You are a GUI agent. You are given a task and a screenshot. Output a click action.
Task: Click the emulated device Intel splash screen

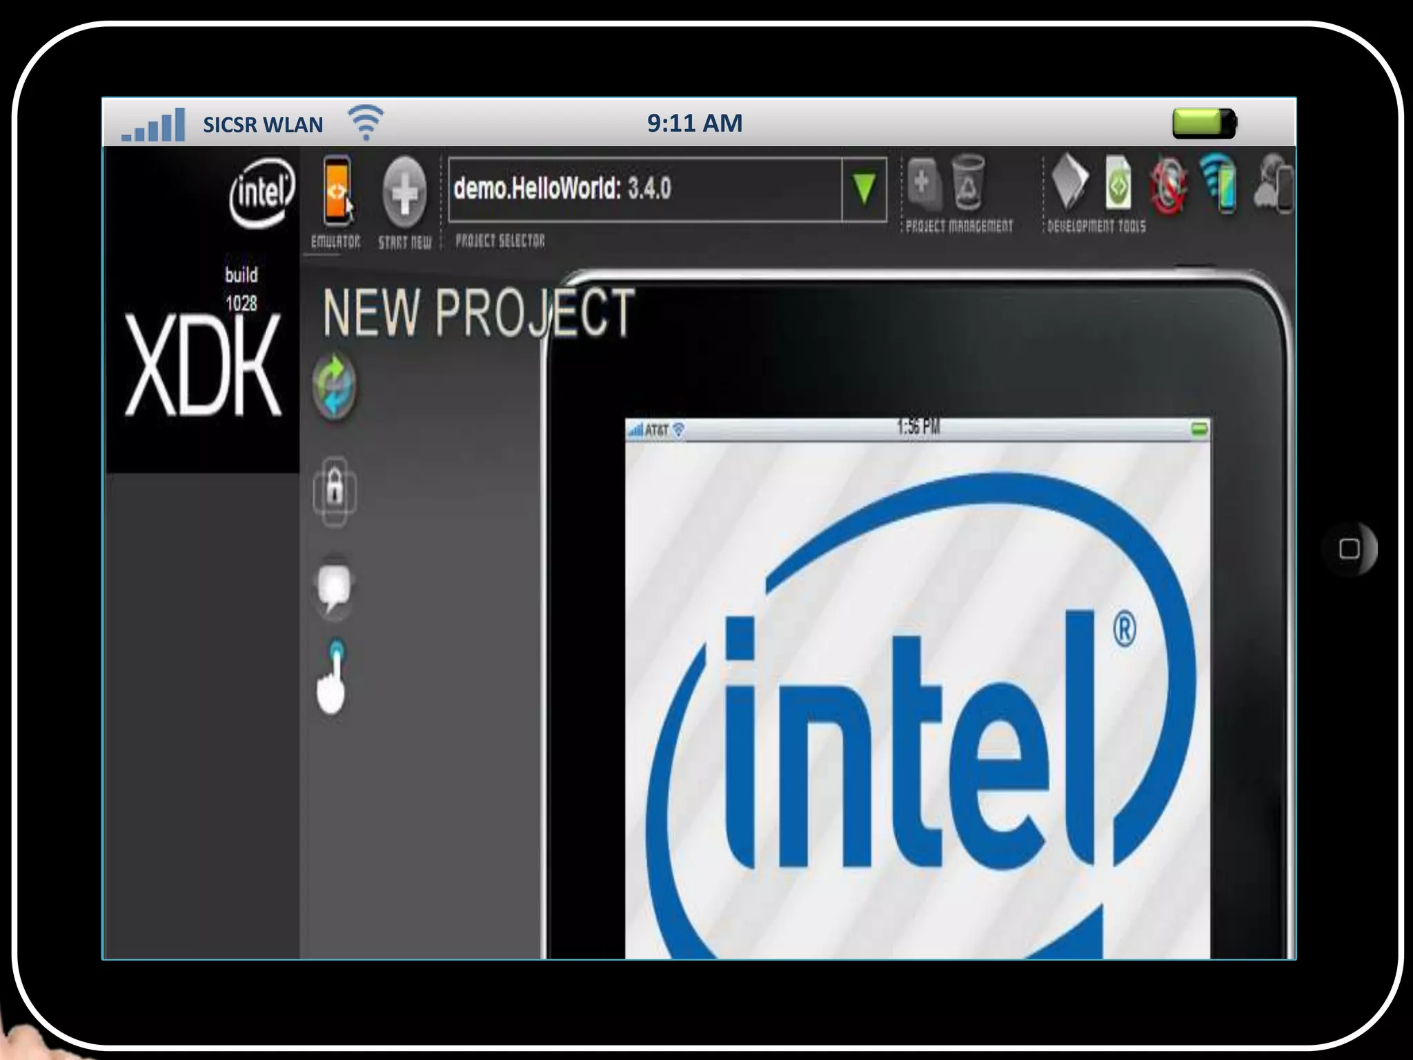(918, 697)
